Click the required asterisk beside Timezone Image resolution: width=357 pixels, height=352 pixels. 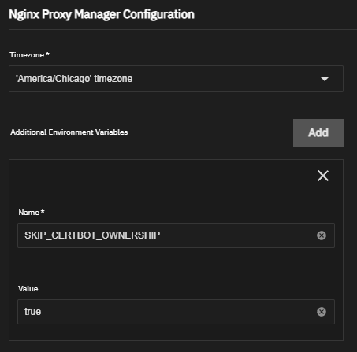tap(47, 54)
